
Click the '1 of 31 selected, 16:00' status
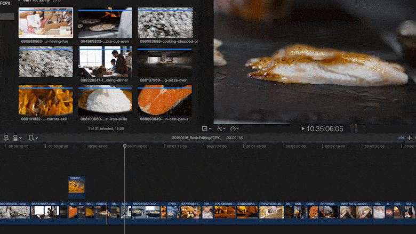106,129
